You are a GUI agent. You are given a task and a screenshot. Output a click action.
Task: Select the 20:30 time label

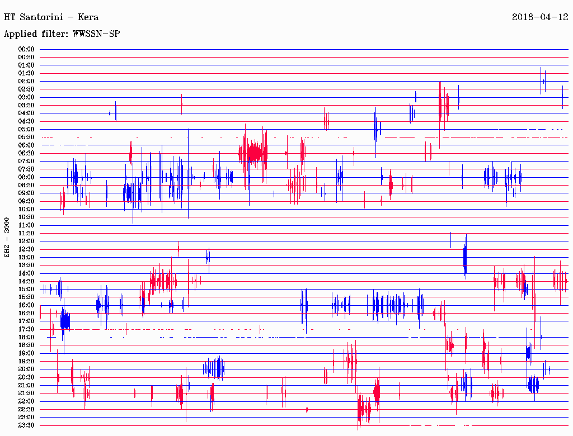tap(26, 377)
